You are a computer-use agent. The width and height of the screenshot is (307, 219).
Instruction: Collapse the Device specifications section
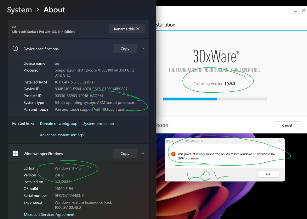click(x=143, y=49)
